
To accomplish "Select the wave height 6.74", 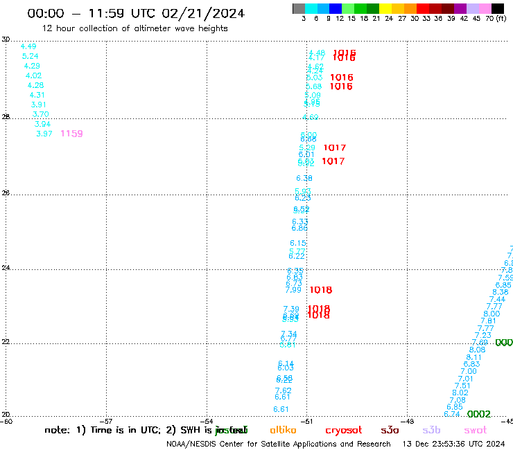I will [452, 414].
